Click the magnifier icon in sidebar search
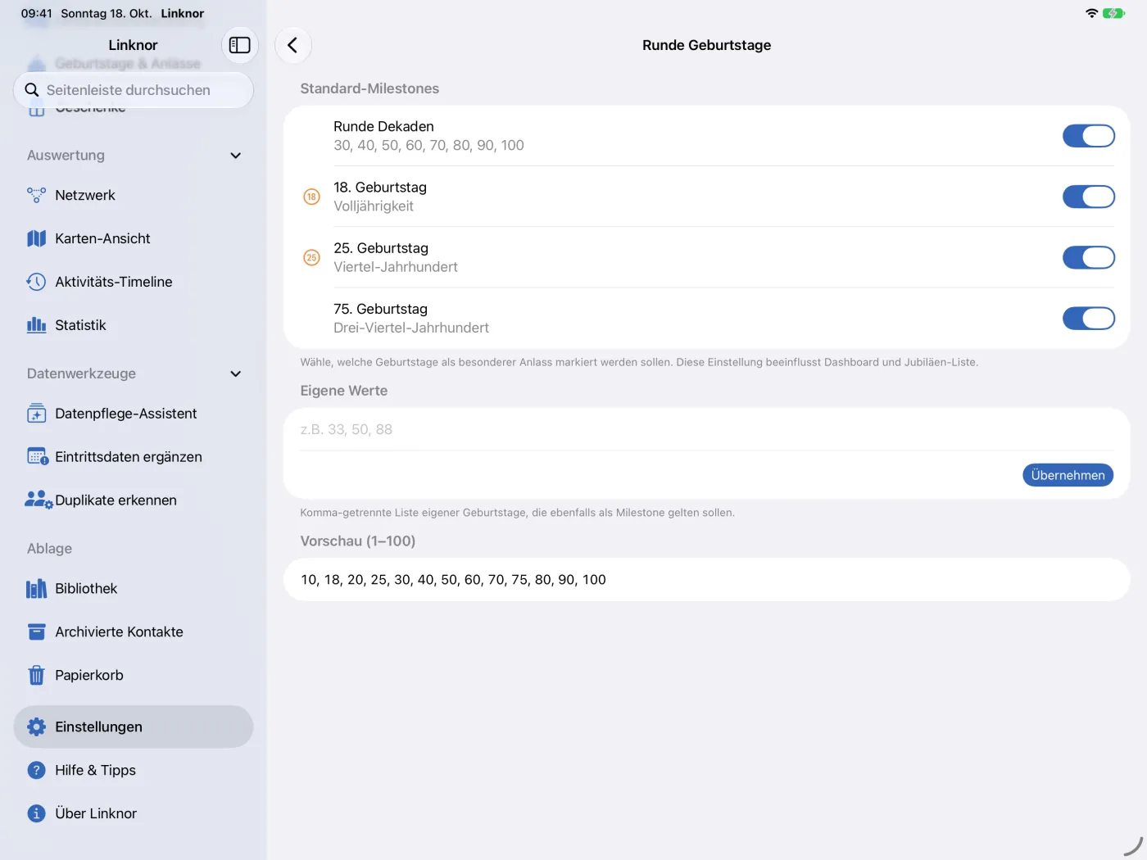 pos(32,90)
